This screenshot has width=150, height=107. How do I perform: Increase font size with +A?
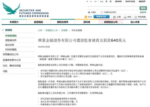coord(95,2)
